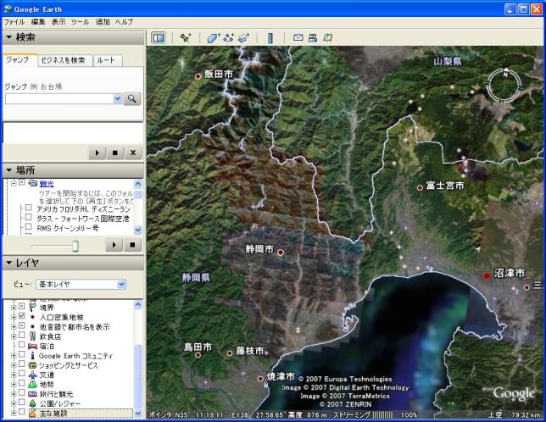Click the ショッピングとサービス layer icon
The width and height of the screenshot is (546, 422).
(32, 365)
